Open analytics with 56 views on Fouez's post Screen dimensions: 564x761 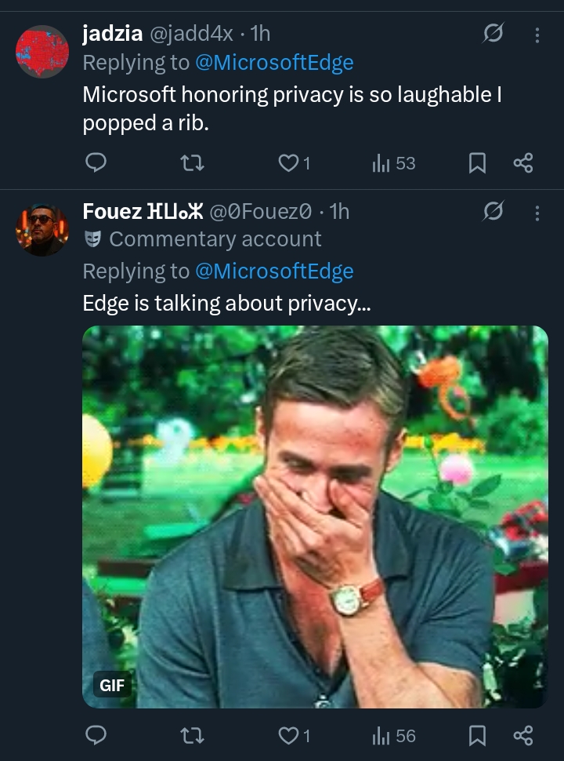click(382, 736)
